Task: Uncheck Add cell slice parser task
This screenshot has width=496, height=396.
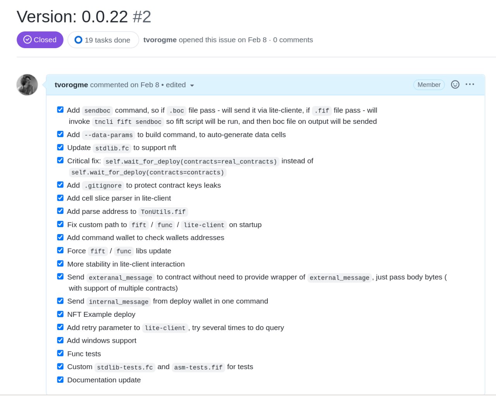Action: click(x=60, y=198)
